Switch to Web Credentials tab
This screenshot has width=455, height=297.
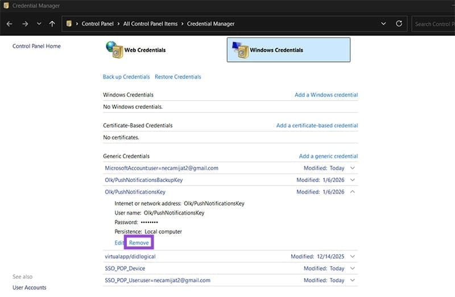click(145, 50)
